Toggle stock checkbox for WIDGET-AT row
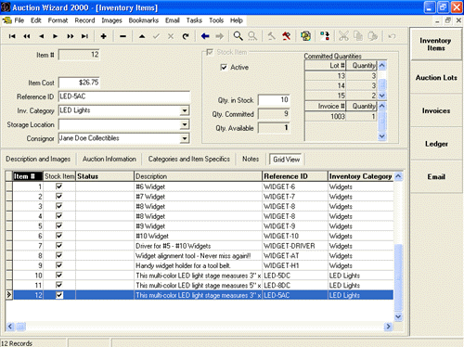464x347 pixels. point(59,255)
